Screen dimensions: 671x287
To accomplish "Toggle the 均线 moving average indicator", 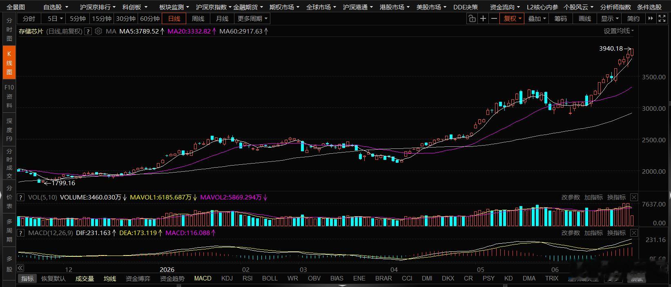I will click(110, 278).
